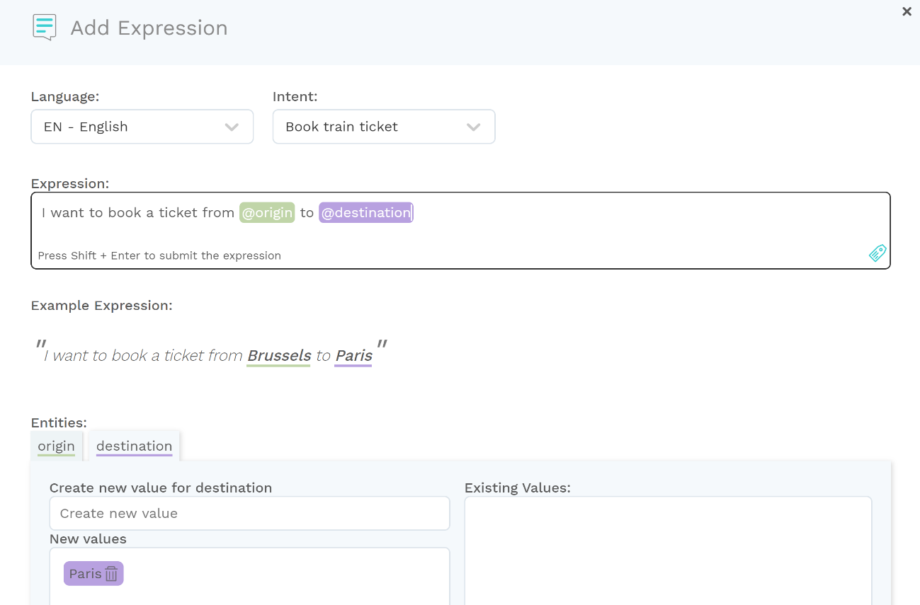Click Paris in the example expression
Screen dimensions: 920x605
tap(353, 356)
